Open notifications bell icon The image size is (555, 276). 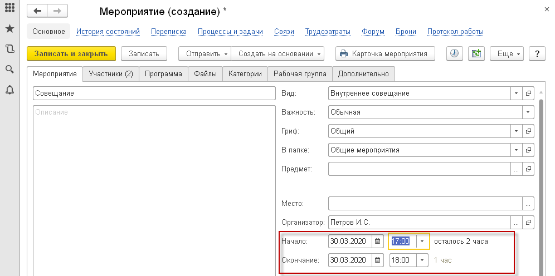coord(9,90)
